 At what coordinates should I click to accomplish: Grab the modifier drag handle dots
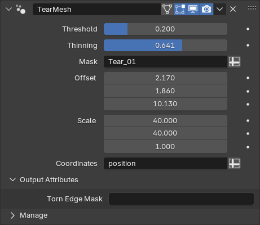pyautogui.click(x=252, y=8)
